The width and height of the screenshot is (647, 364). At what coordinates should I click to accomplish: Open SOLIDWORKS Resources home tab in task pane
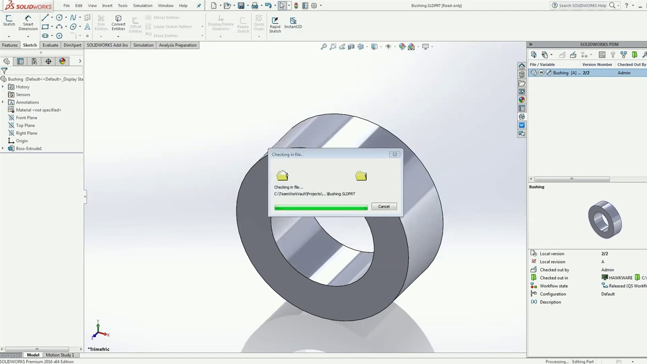(x=522, y=67)
